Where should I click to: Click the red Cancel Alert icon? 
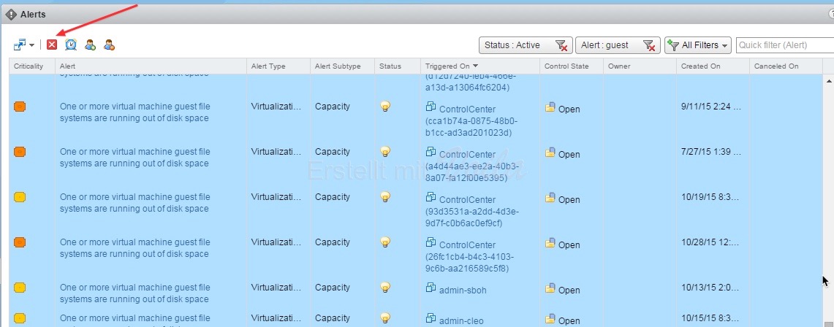point(52,45)
